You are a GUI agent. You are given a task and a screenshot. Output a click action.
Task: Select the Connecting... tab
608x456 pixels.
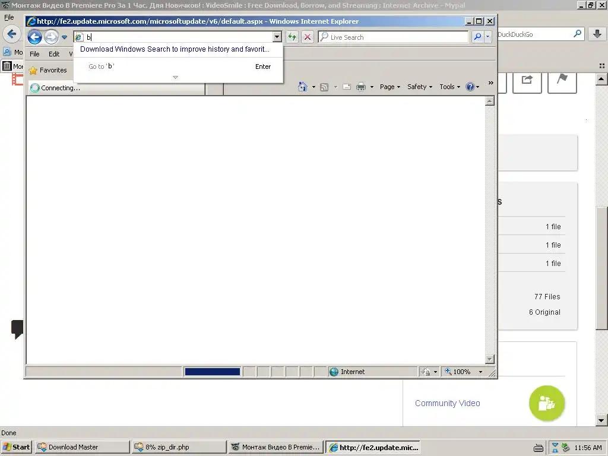pyautogui.click(x=116, y=88)
